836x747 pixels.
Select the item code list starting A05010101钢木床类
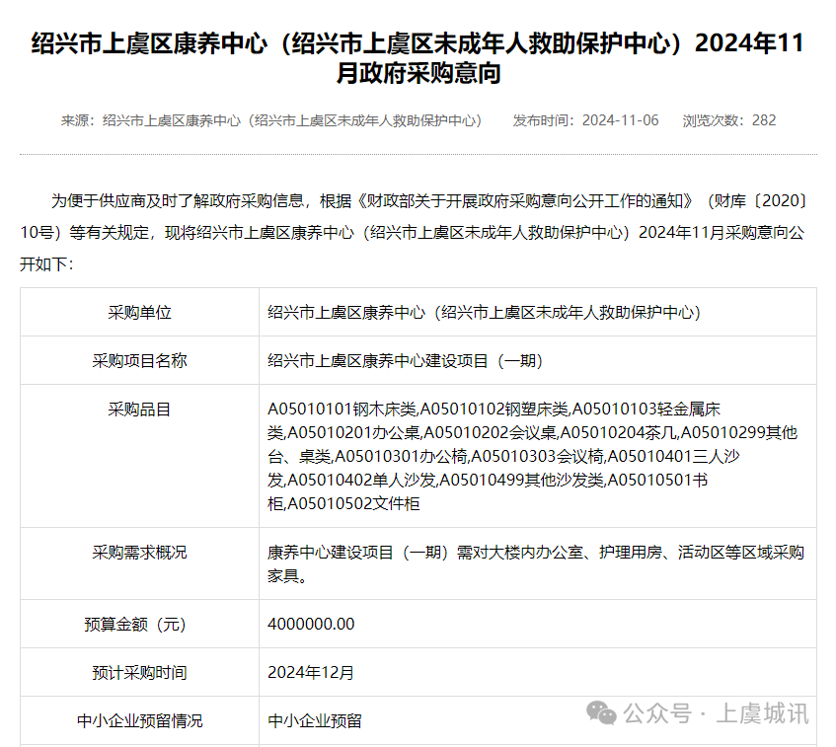point(533,457)
